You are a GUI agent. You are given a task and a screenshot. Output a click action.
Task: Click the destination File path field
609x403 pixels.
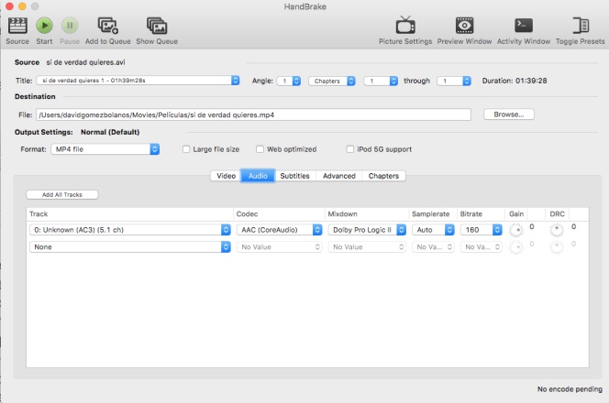(x=254, y=114)
